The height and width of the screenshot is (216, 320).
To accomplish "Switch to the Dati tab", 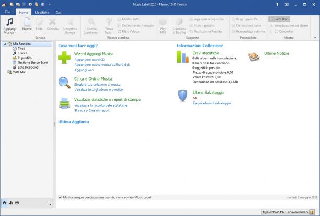I will point(59,12).
